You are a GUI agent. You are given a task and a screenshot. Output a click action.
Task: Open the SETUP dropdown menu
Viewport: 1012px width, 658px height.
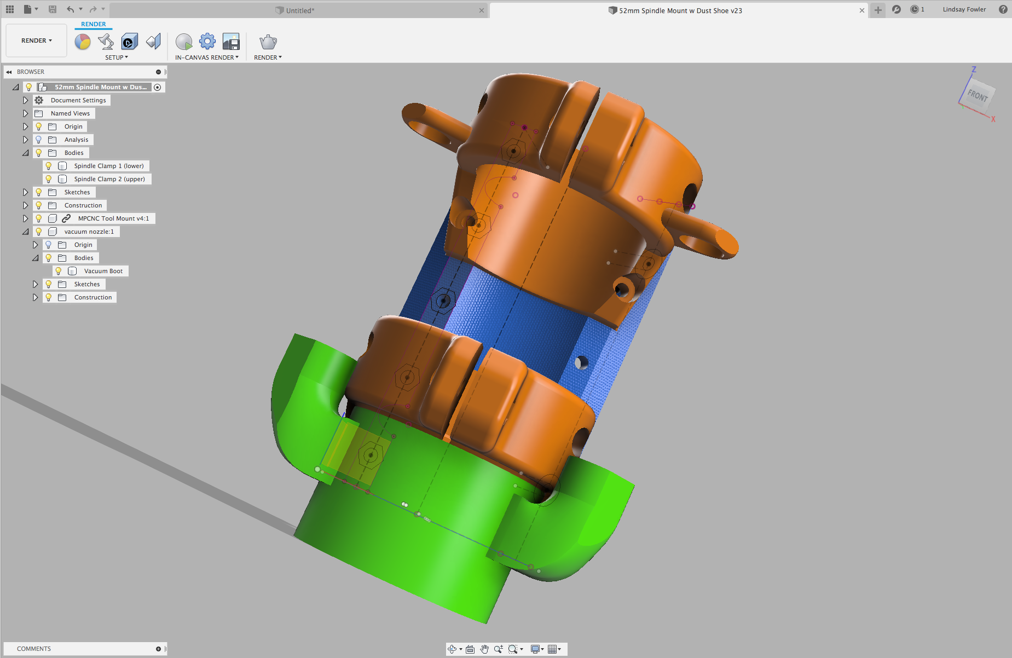point(117,57)
